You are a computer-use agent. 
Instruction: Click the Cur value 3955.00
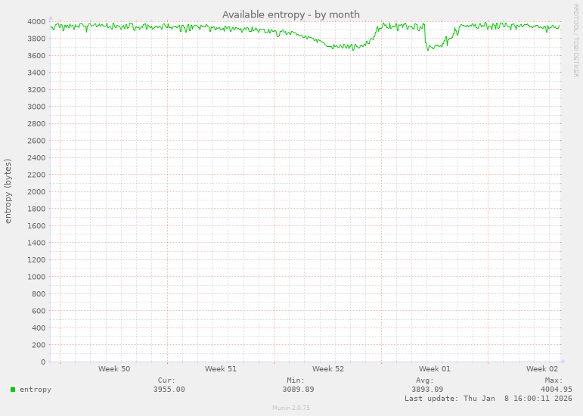click(169, 390)
